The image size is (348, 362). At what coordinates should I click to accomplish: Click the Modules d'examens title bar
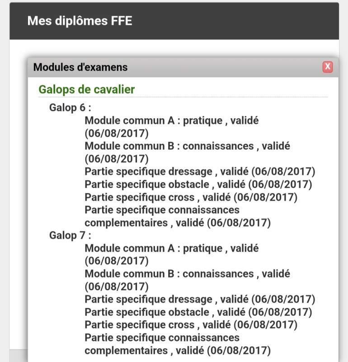[x=183, y=67]
